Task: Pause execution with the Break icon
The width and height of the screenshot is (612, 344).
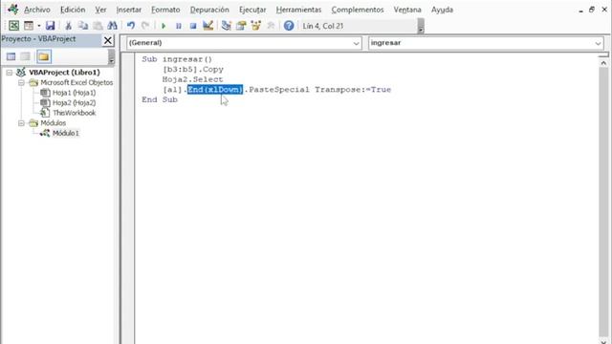Action: (x=179, y=26)
